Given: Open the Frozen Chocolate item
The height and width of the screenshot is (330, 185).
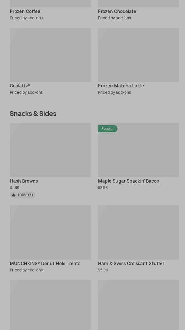Looking at the screenshot, I should 117,11.
